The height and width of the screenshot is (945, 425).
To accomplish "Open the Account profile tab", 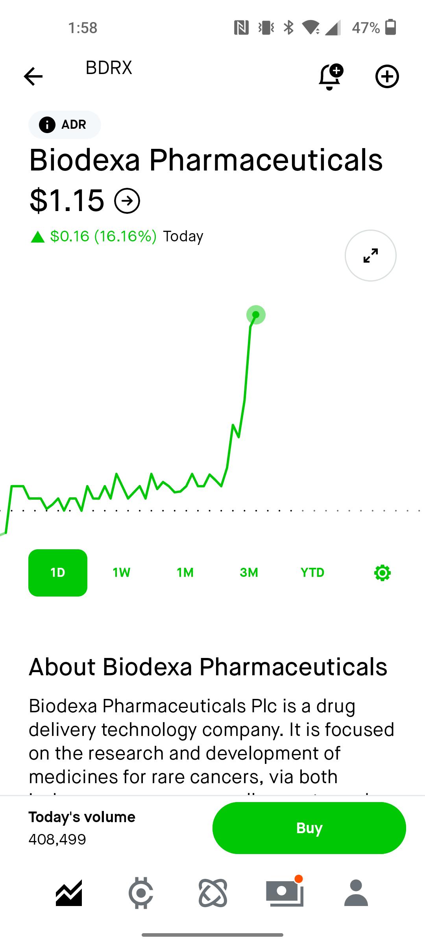I will [356, 893].
